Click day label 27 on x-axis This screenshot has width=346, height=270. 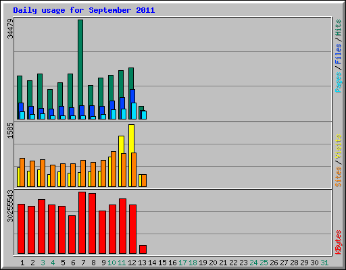coord(284,263)
